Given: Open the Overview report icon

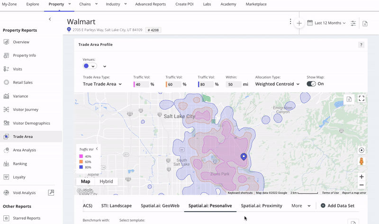Looking at the screenshot, I should (6, 42).
